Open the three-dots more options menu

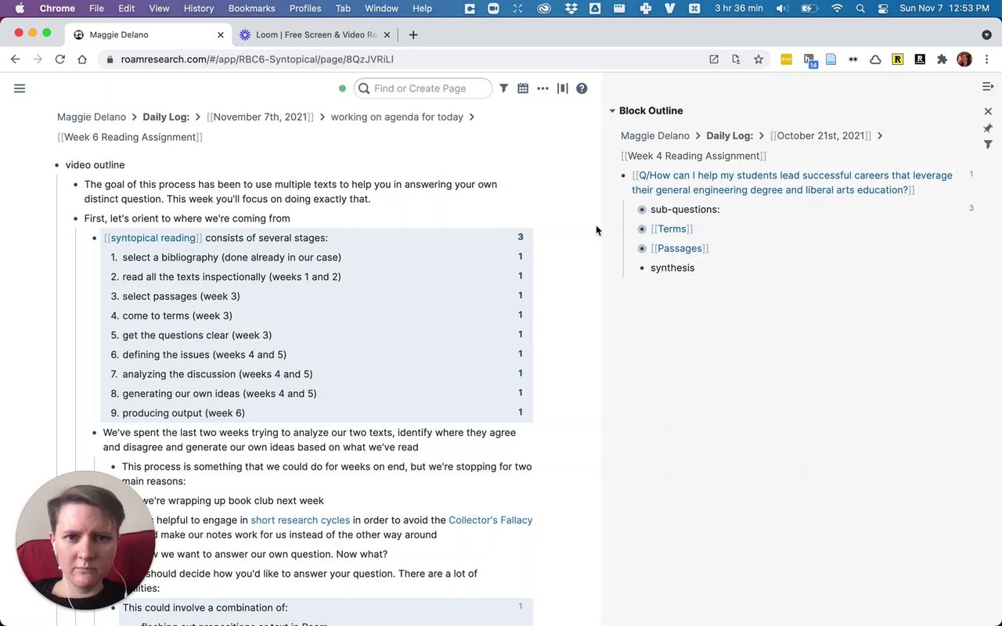542,88
